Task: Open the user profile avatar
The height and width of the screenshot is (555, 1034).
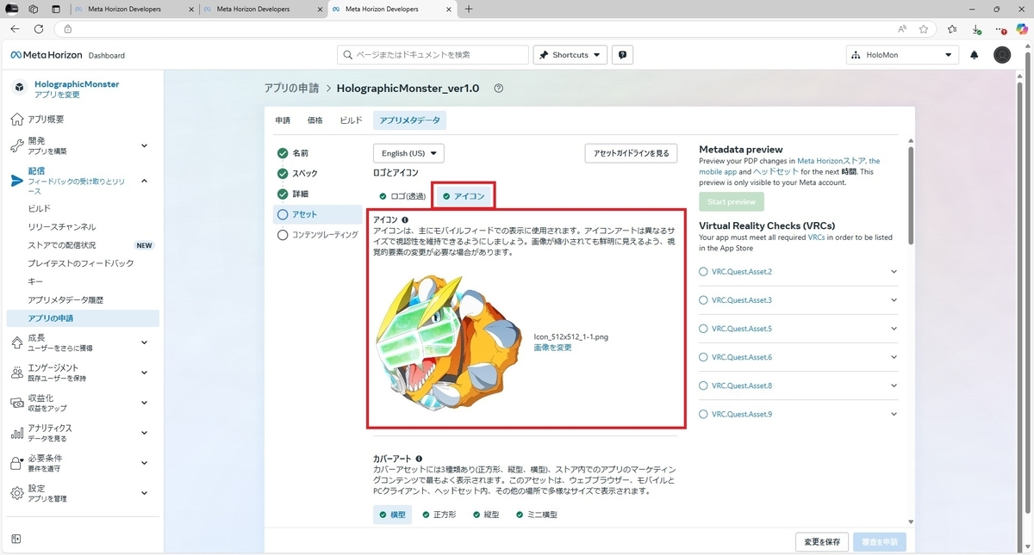Action: 1001,55
